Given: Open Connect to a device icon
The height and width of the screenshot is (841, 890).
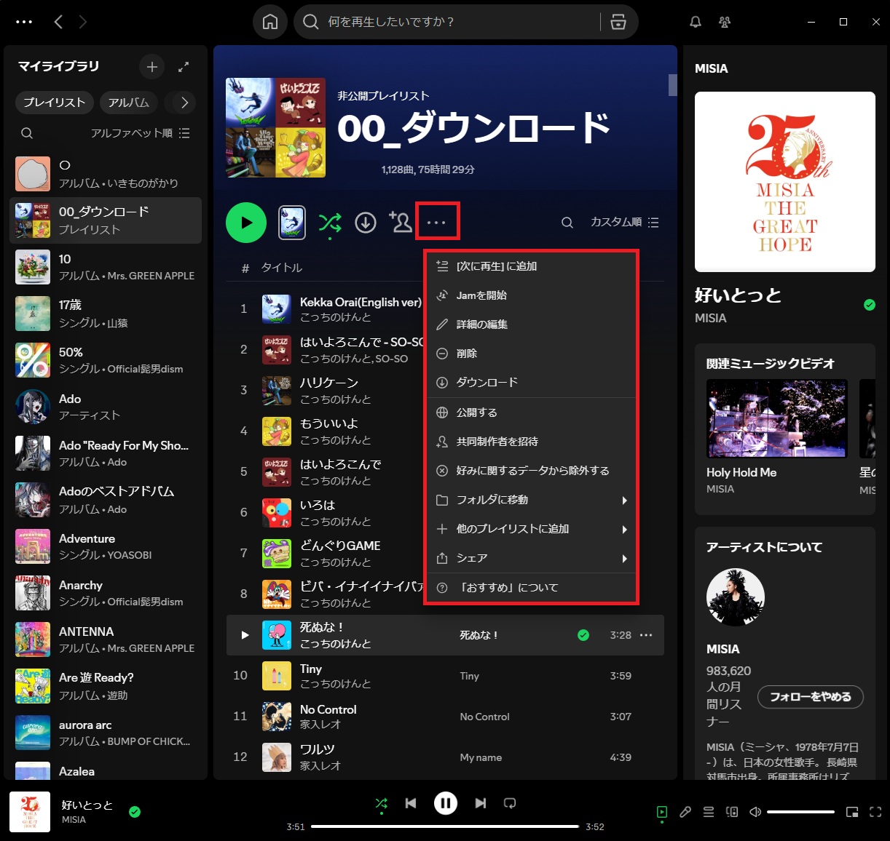Looking at the screenshot, I should (732, 812).
